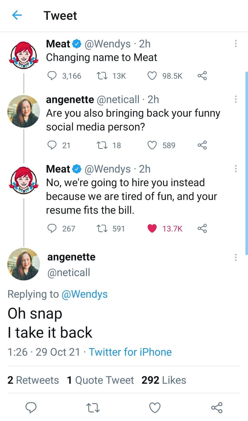The width and height of the screenshot is (248, 421).
Task: Open the reply composer on the bottom toolbar
Action: [31, 408]
